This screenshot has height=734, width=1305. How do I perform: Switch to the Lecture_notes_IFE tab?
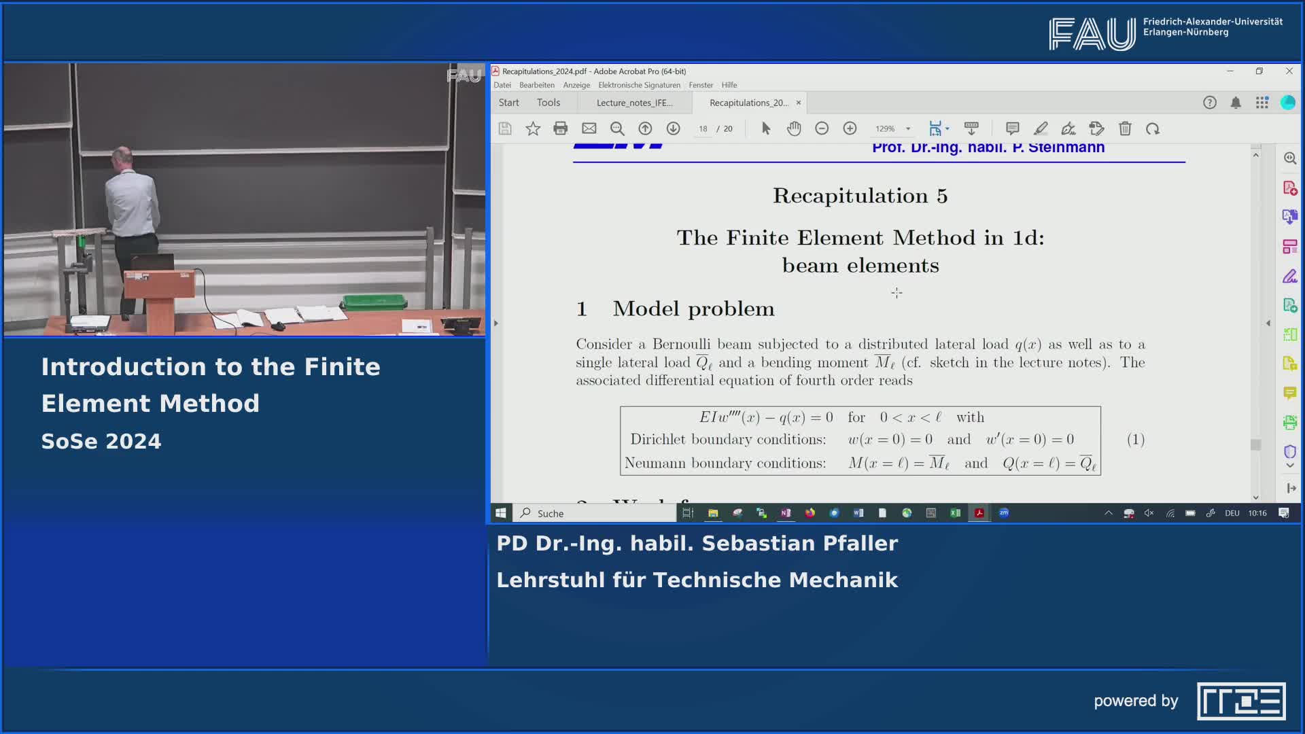(x=634, y=103)
